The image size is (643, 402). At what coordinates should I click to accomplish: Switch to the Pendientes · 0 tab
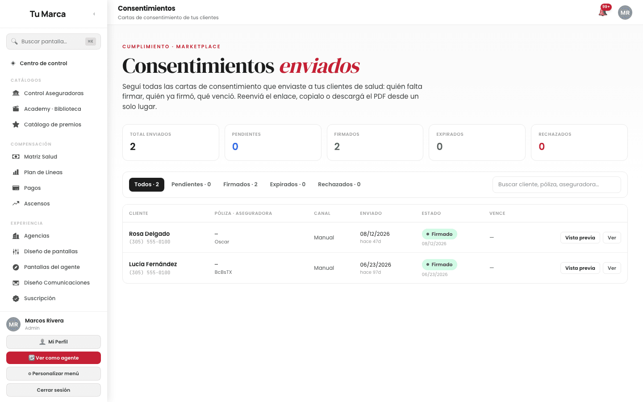tap(191, 184)
